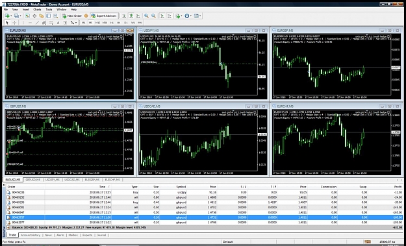The image size is (406, 246).
Task: Click the connection status bars icon
Action: (x=367, y=241)
